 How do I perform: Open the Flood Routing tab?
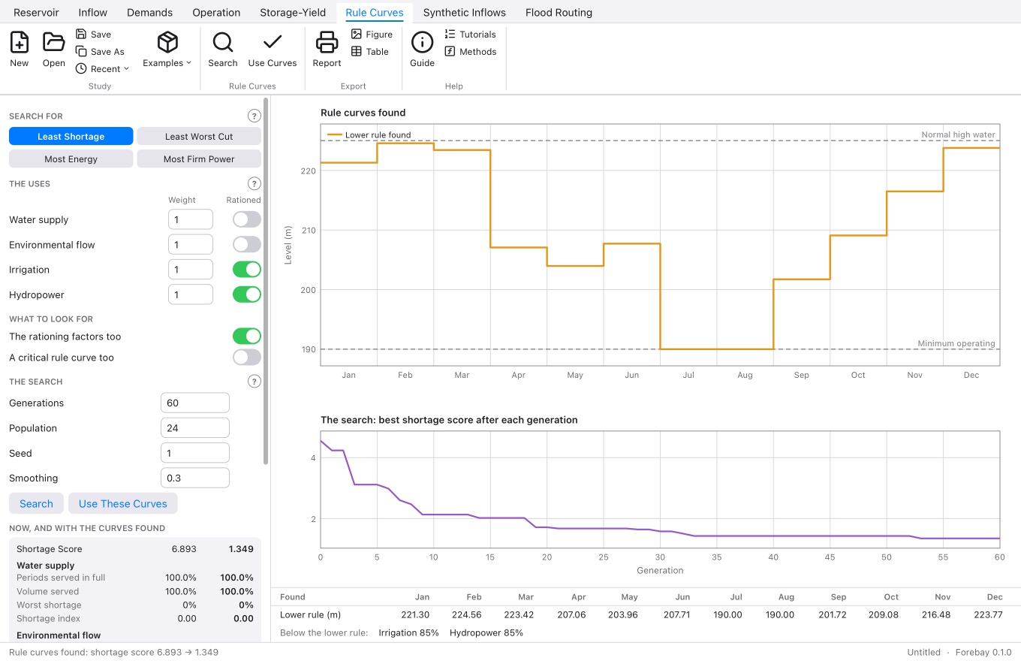559,12
